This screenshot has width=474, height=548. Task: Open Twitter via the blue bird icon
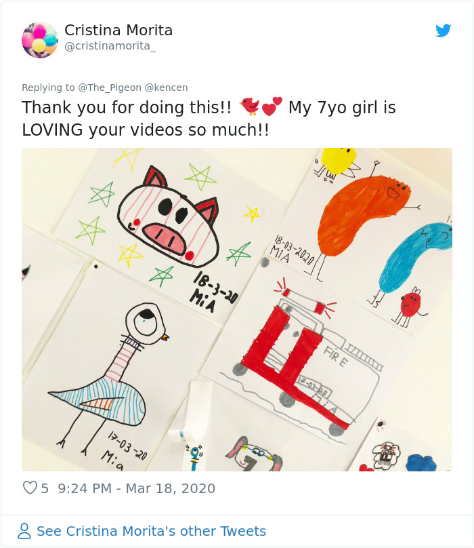[x=444, y=31]
